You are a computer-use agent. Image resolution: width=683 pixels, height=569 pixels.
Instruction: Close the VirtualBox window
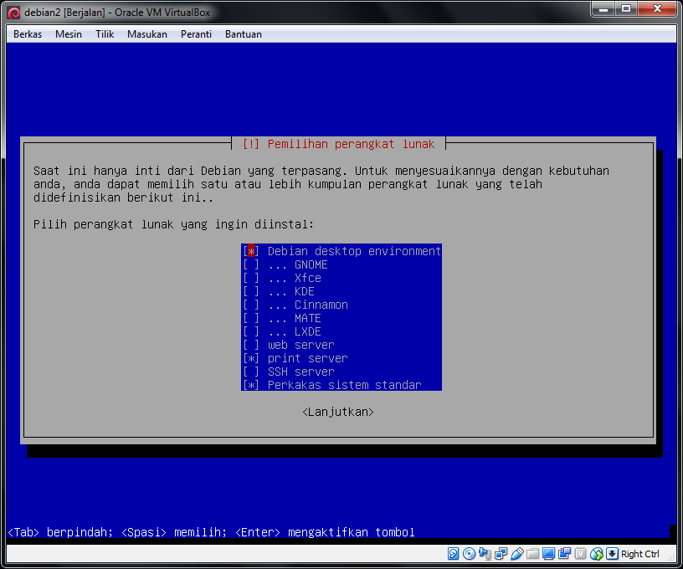(x=657, y=8)
